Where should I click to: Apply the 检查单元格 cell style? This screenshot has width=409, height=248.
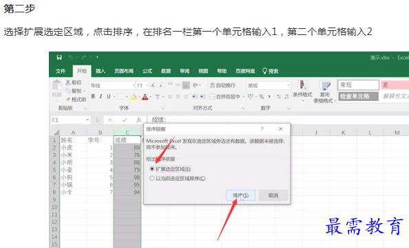(x=359, y=96)
